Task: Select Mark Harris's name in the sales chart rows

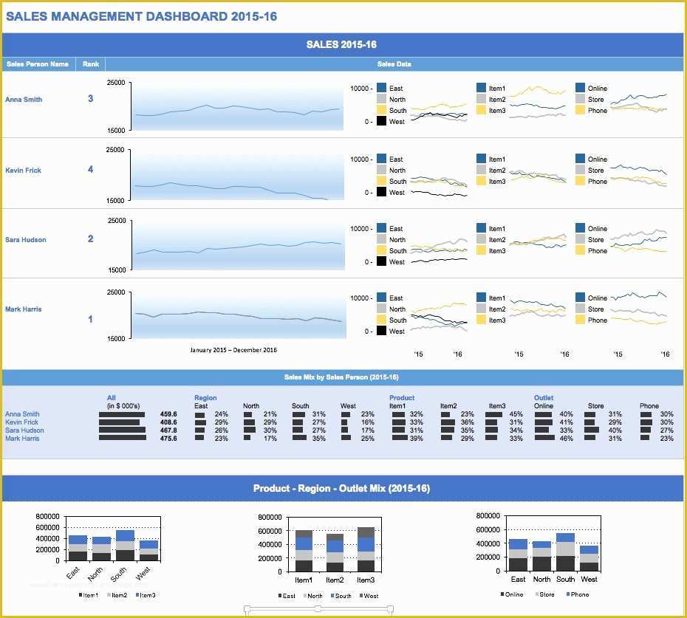Action: [23, 309]
